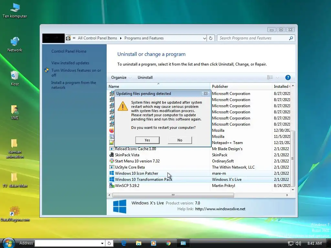Click the Martin Prikryl publisher cell
The width and height of the screenshot is (331, 248).
click(x=223, y=186)
